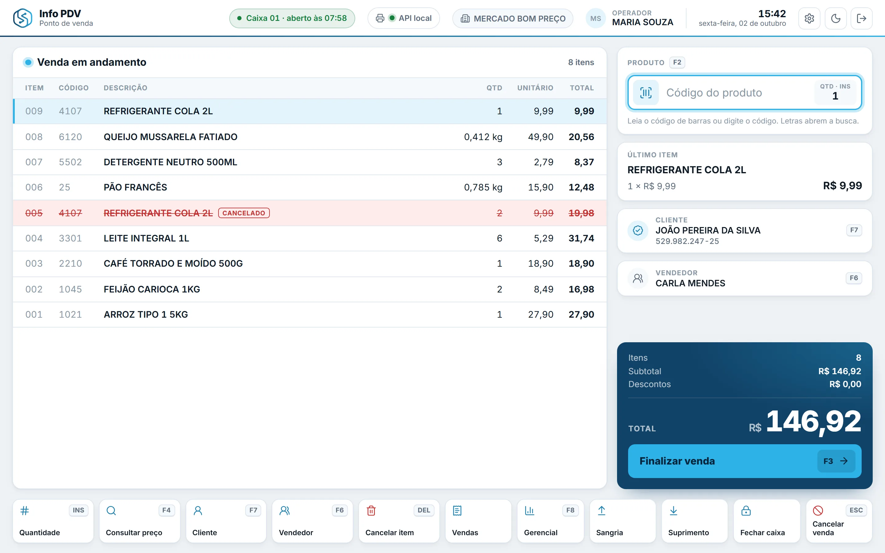The image size is (885, 553).
Task: Click the Info PDV logo
Action: (x=23, y=18)
